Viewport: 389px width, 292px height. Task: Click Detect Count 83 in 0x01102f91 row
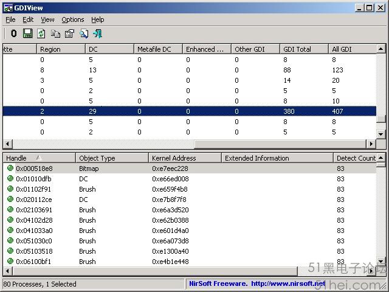click(340, 189)
